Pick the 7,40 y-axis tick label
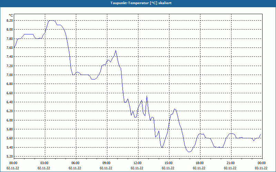This screenshot has height=172, width=276. tap(9, 57)
